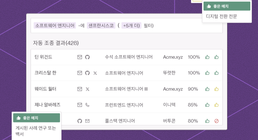Open 크리스탈 한's GitHub profile icon
This screenshot has width=258, height=140.
[87, 73]
